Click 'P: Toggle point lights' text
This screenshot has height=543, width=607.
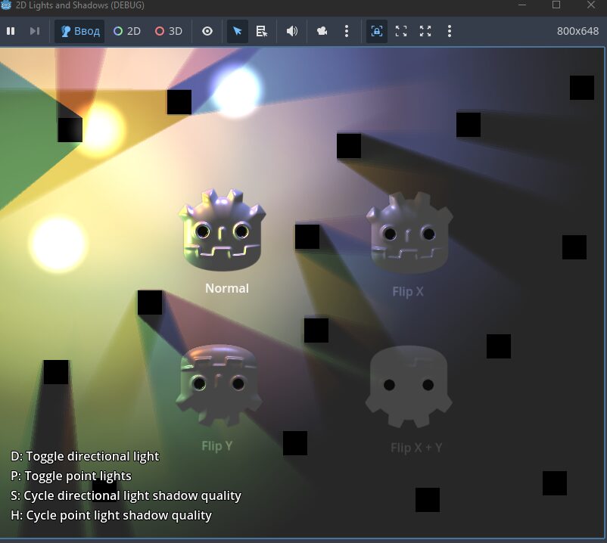click(71, 476)
